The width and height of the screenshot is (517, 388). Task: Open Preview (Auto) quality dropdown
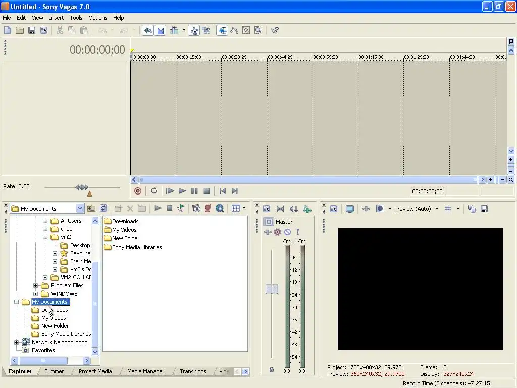click(437, 209)
